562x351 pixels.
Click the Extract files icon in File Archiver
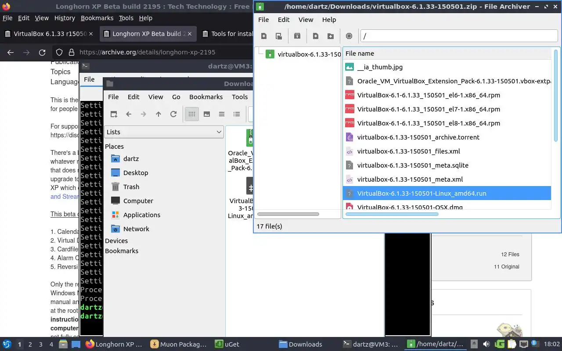(297, 36)
